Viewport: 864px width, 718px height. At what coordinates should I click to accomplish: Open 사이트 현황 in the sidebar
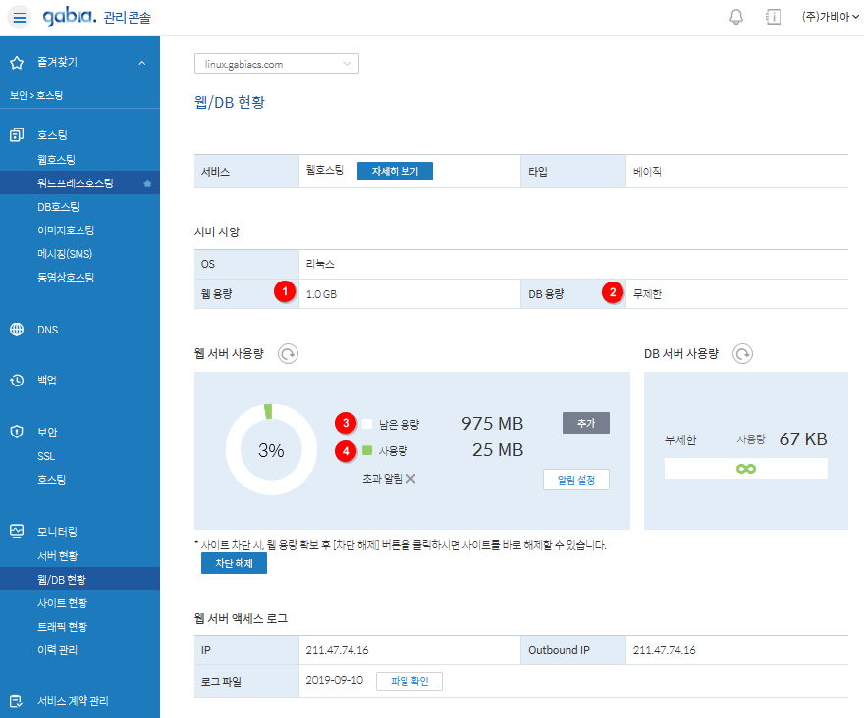point(62,603)
